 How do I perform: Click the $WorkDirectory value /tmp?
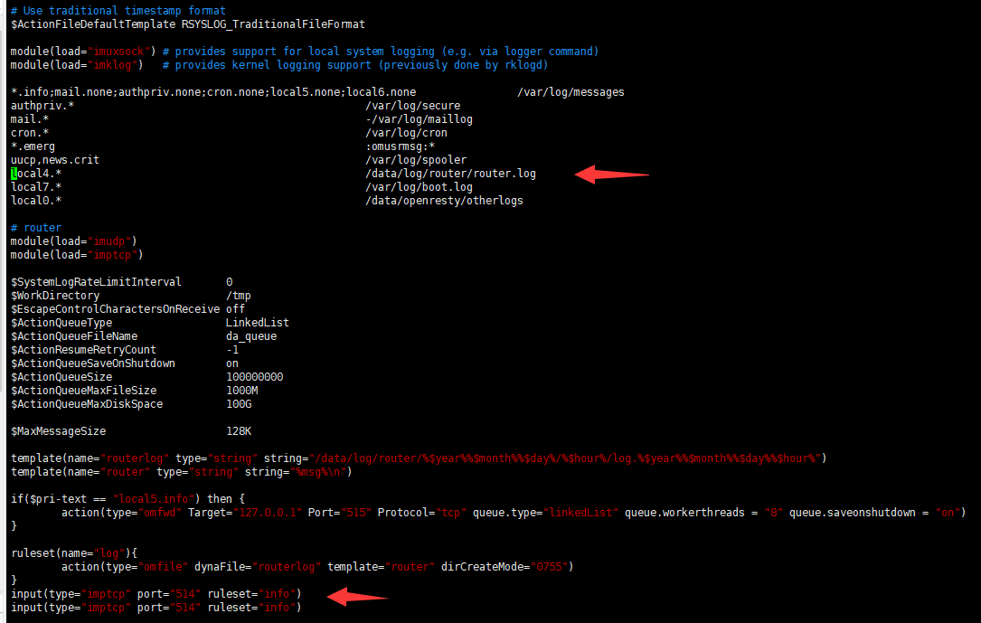tap(239, 296)
